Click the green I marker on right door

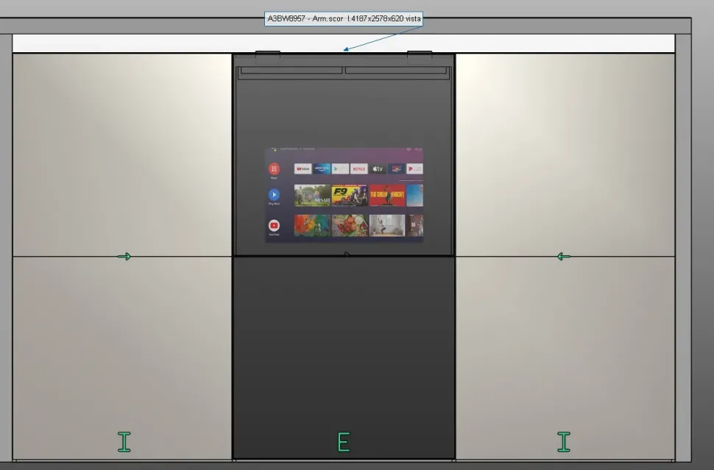(x=564, y=441)
